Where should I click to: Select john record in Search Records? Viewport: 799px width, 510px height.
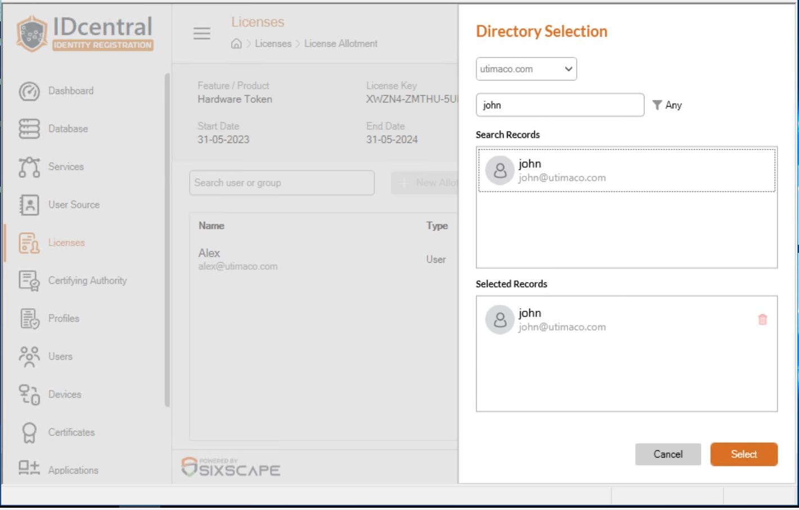(626, 170)
